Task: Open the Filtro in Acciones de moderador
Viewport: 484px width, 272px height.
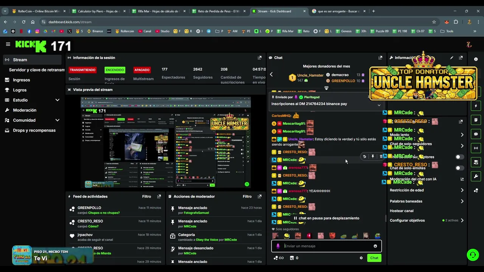Action: click(247, 196)
